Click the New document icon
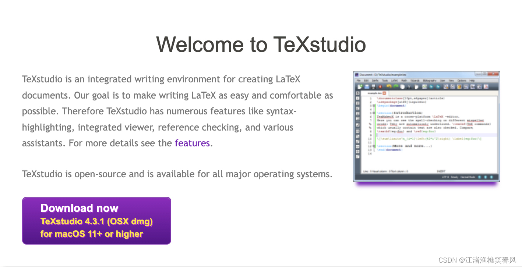 [x=360, y=87]
